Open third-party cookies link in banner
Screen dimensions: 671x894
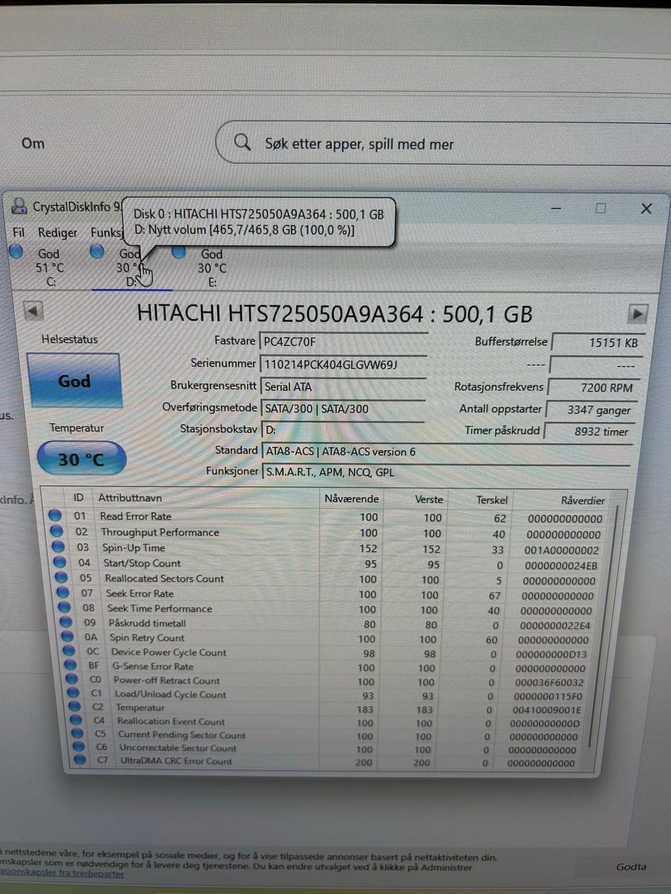coord(62,873)
